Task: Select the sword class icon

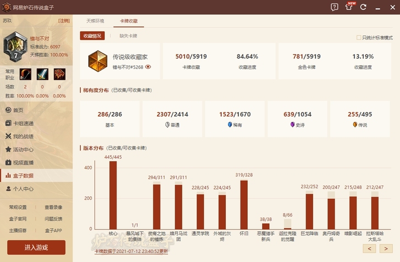Action: point(42,74)
